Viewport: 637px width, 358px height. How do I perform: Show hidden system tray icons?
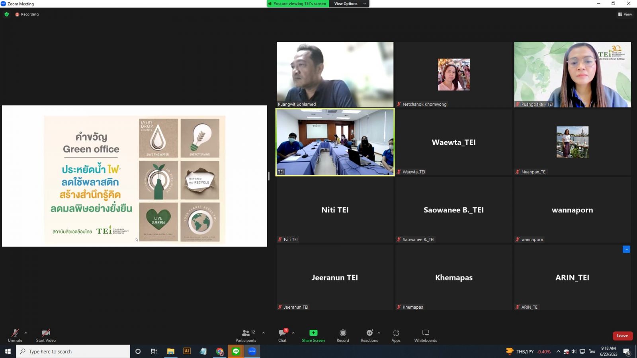[x=558, y=352]
